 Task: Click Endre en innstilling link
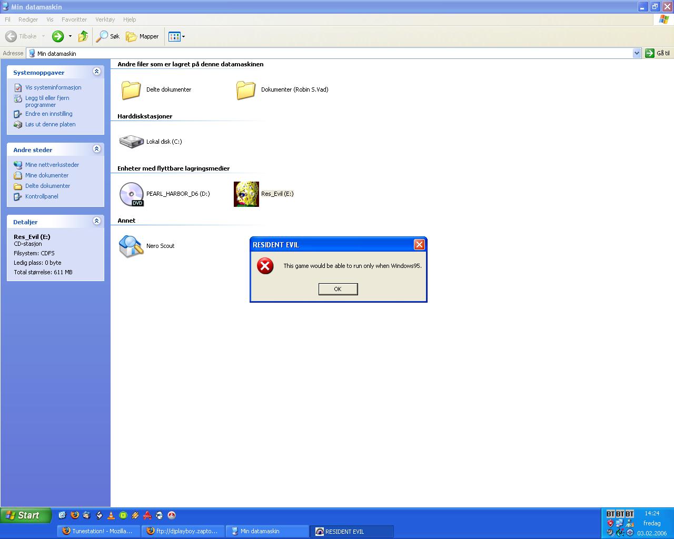tap(49, 114)
